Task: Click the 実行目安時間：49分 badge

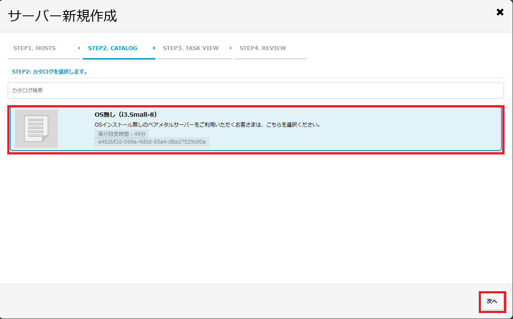Action: coord(122,134)
